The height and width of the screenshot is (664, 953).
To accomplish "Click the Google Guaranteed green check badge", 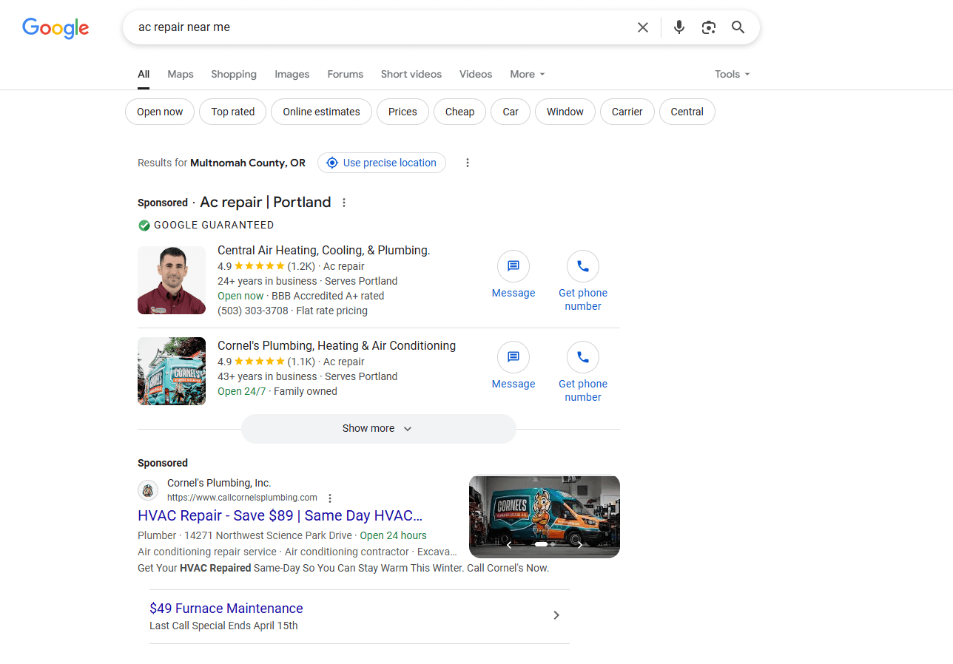I will (144, 226).
